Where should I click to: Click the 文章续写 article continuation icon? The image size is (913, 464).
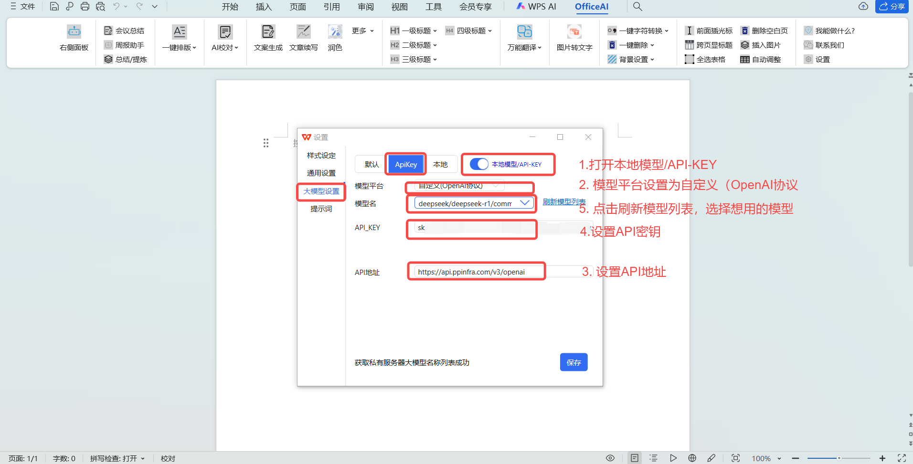303,32
